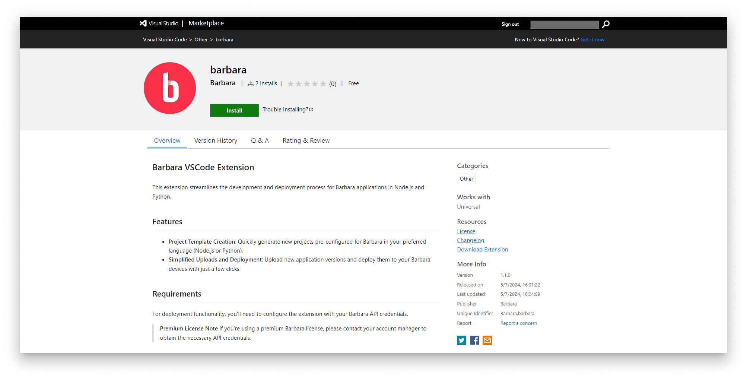Select the Other category tag
Viewport: 747px width, 377px height.
(x=466, y=178)
